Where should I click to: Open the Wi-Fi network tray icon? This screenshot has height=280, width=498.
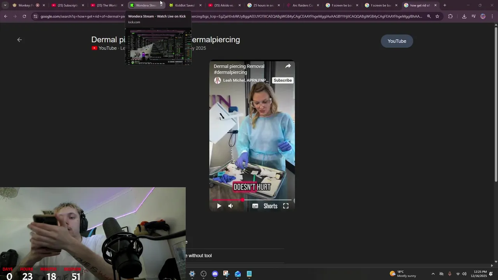458,274
